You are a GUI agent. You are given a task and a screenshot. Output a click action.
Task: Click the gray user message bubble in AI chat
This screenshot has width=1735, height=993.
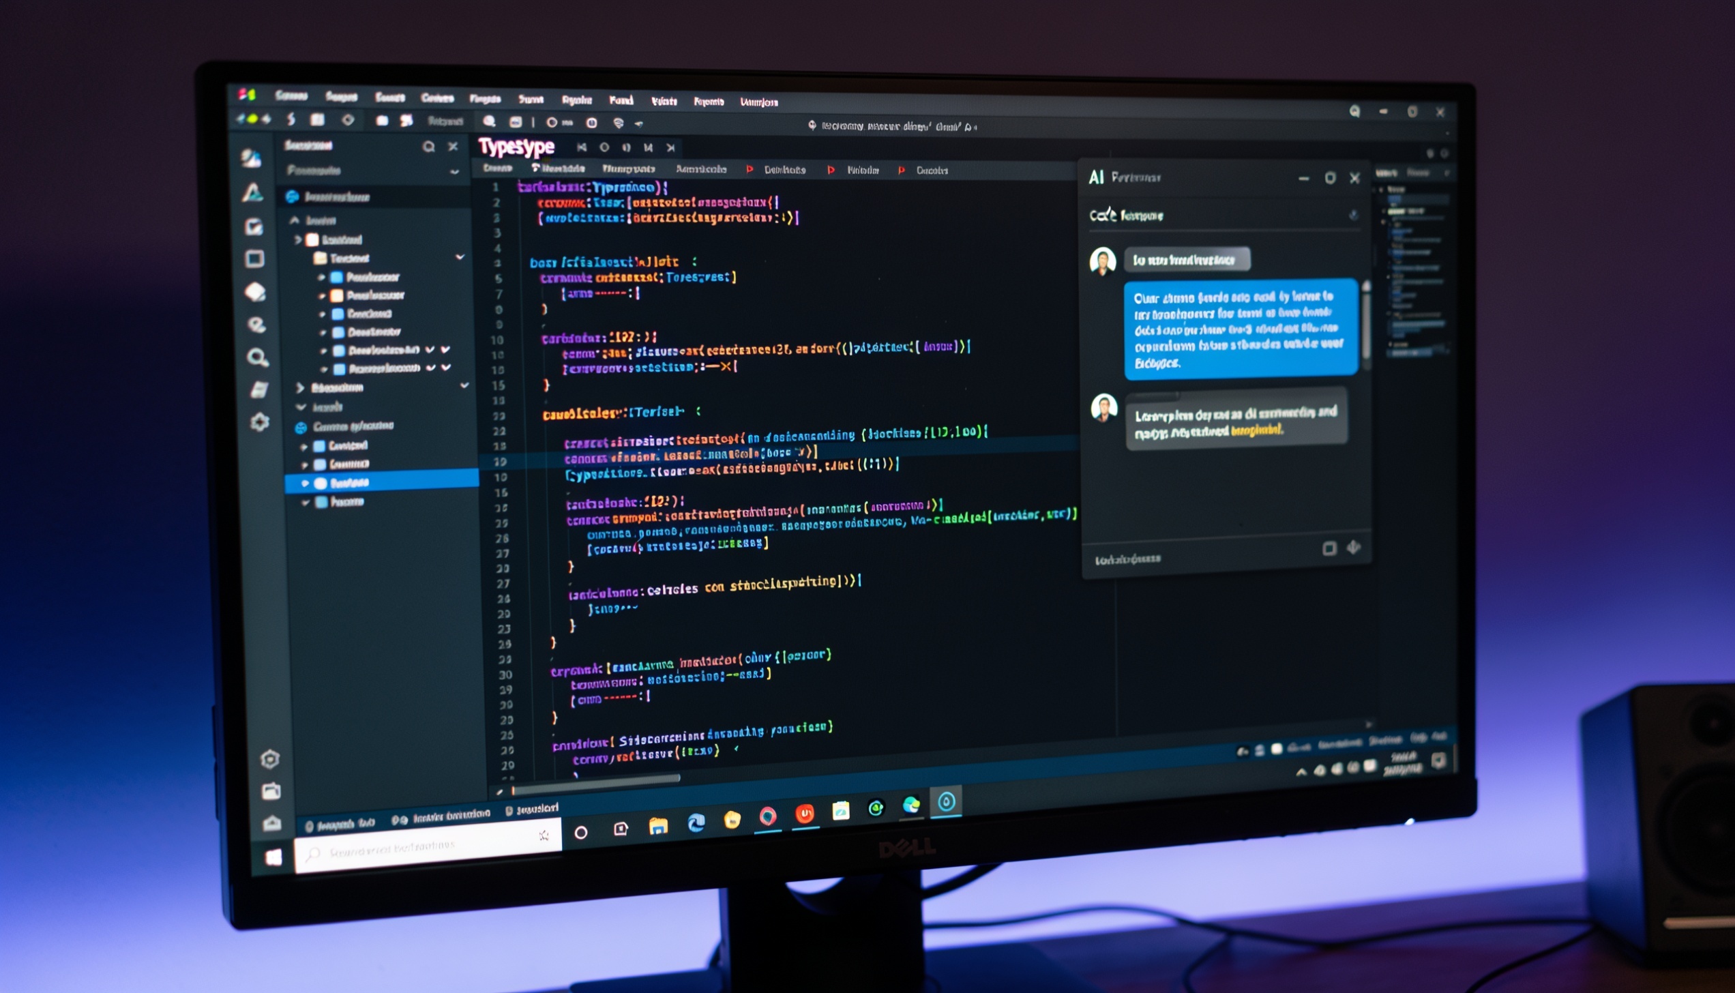click(1187, 260)
